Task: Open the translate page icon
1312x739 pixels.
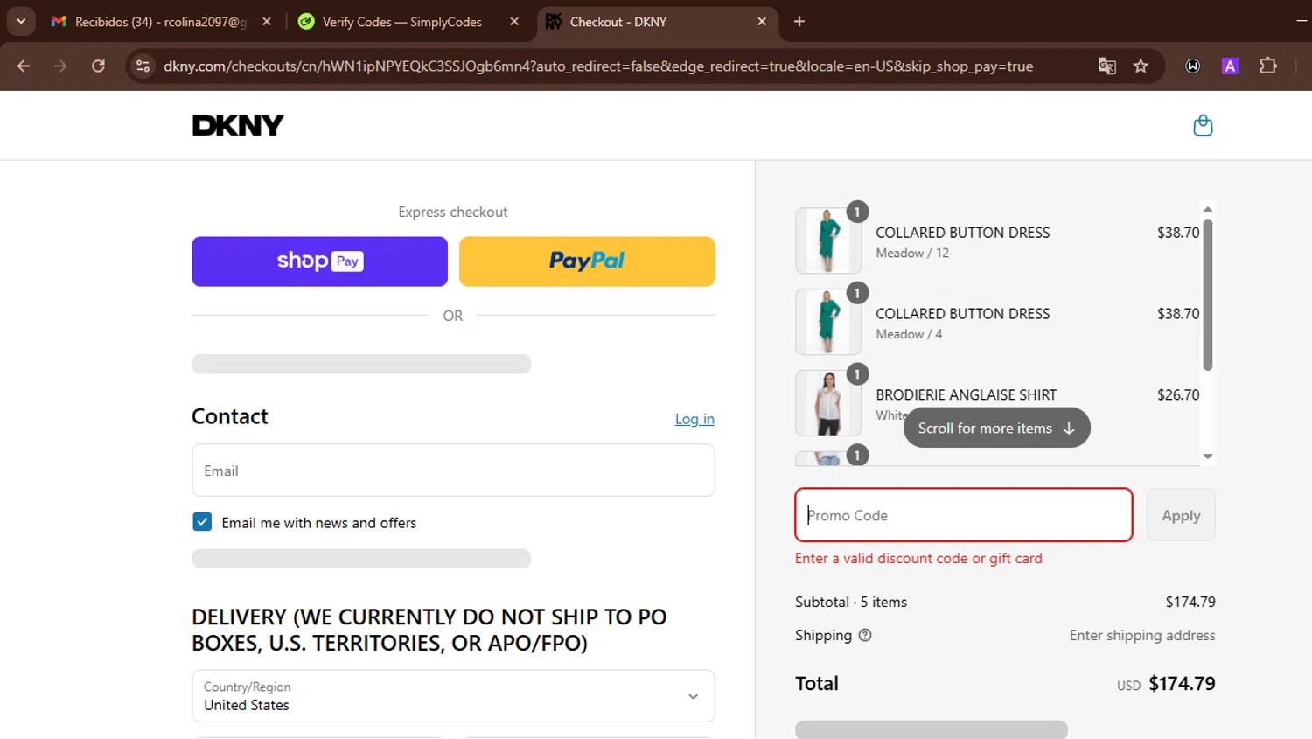Action: coord(1107,66)
